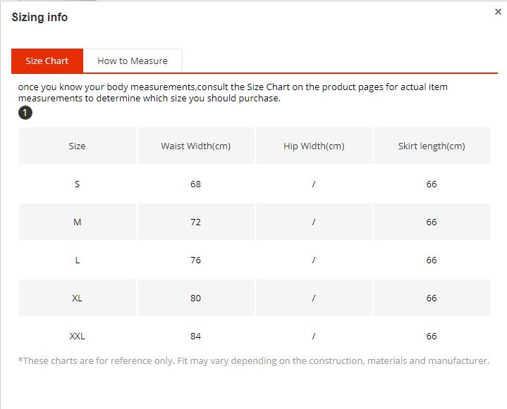Select the Skirt length(cm) column header
The width and height of the screenshot is (507, 409).
pos(432,146)
